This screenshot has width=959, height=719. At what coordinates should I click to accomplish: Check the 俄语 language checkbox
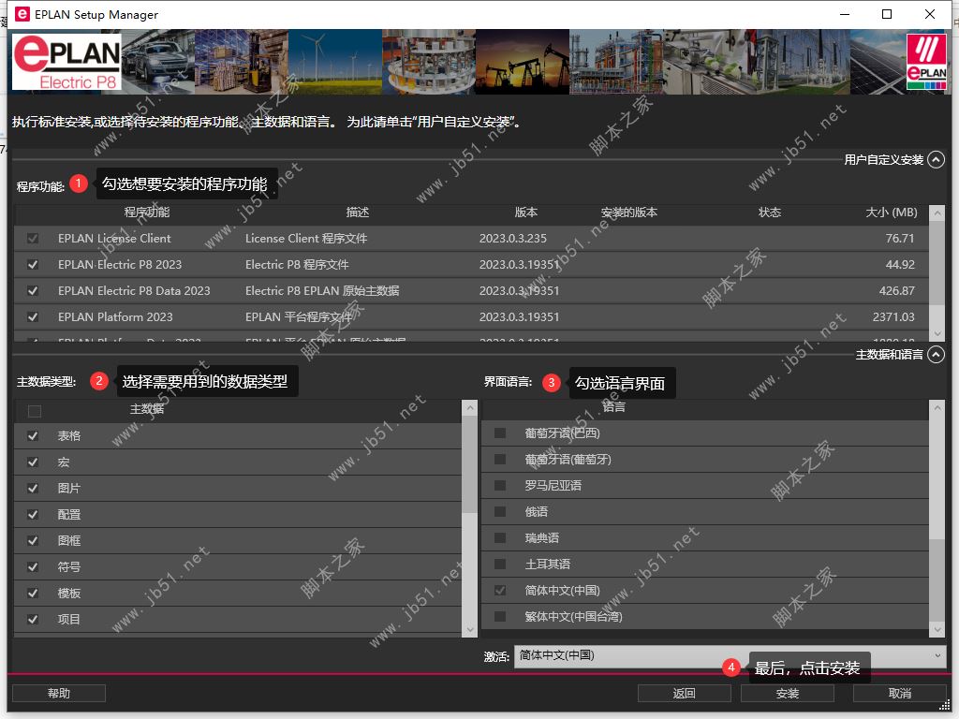pos(500,512)
